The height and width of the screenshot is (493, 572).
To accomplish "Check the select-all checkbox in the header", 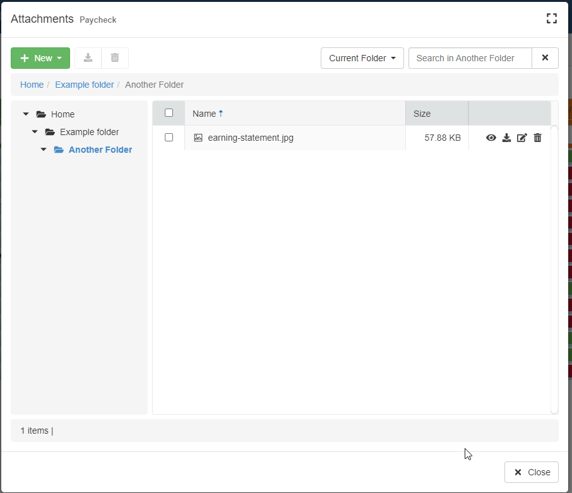I will (169, 113).
